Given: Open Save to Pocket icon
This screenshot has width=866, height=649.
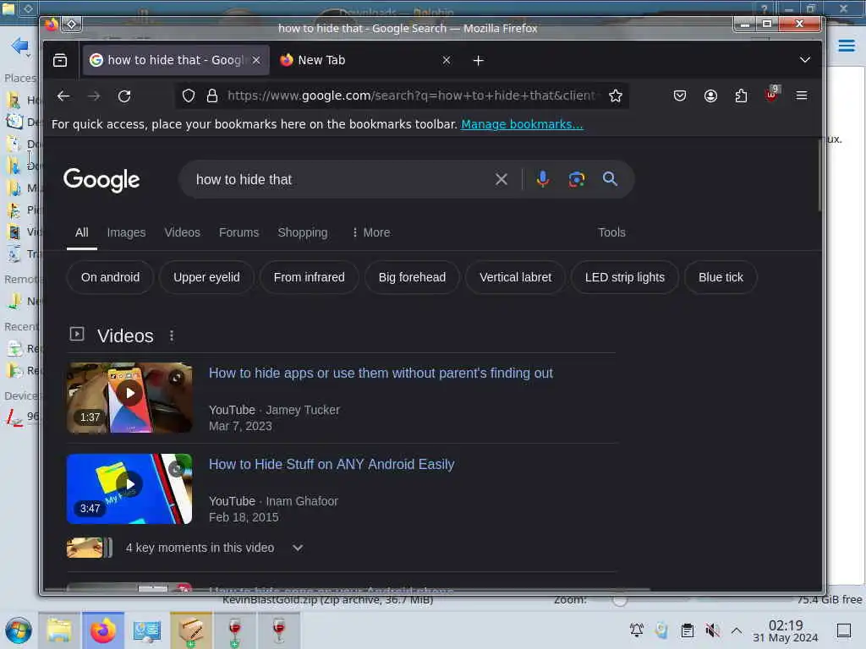Looking at the screenshot, I should tap(680, 96).
